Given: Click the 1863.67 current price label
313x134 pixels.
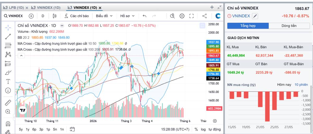Looking at the screenshot, I should click(x=214, y=55).
